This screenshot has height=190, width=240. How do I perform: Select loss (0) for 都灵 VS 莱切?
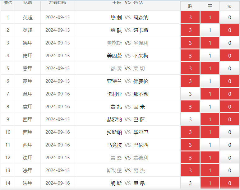pyautogui.click(x=229, y=68)
